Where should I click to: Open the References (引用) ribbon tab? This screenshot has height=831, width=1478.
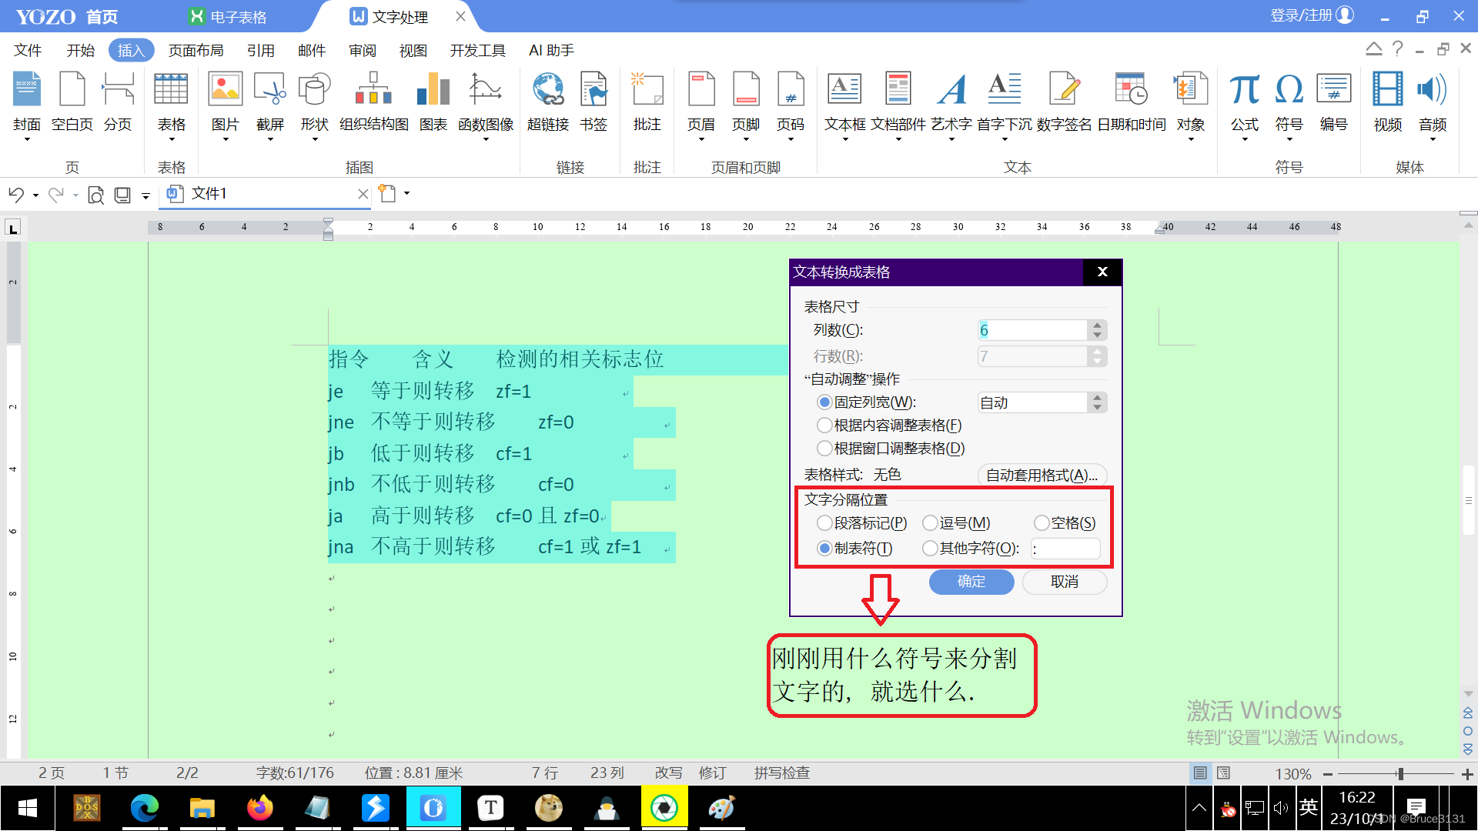(x=260, y=50)
